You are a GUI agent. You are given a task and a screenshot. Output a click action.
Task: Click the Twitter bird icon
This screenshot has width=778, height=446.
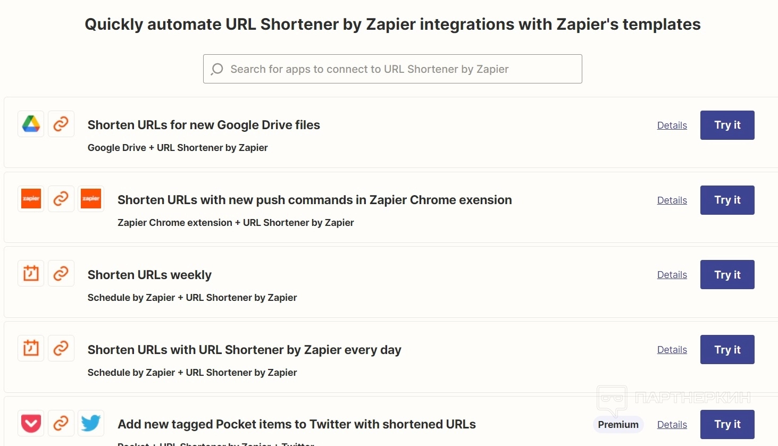[91, 424]
